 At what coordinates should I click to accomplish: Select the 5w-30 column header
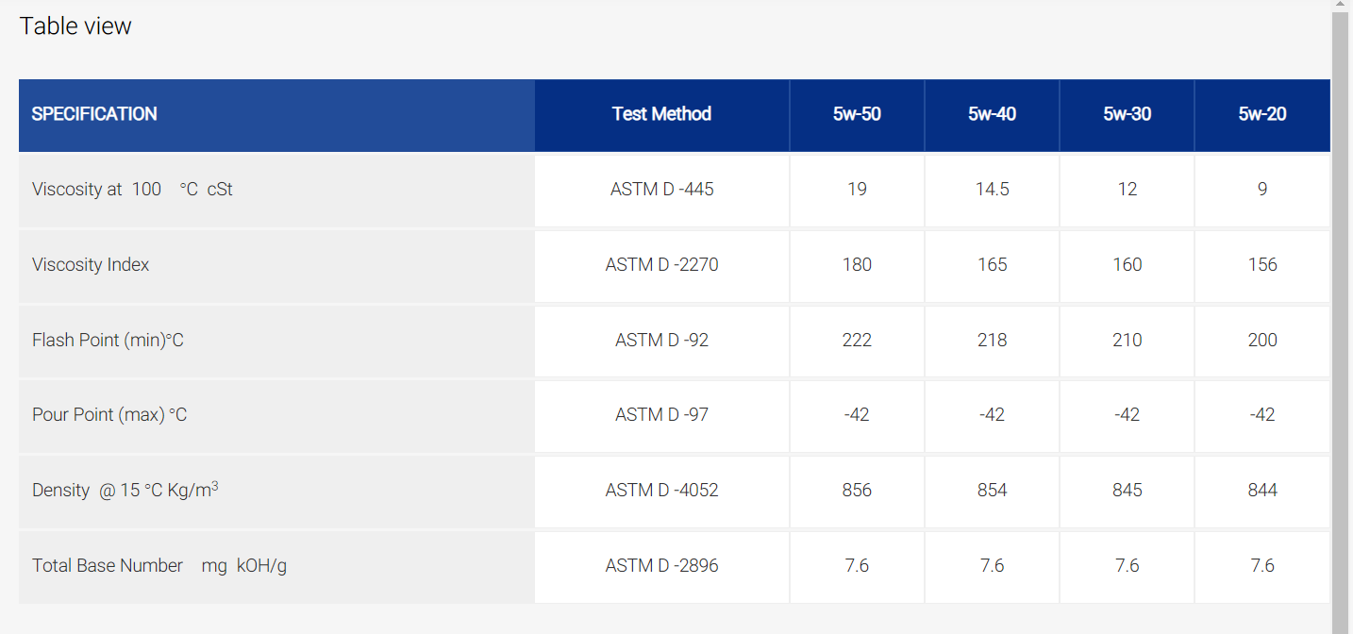[x=1127, y=115]
